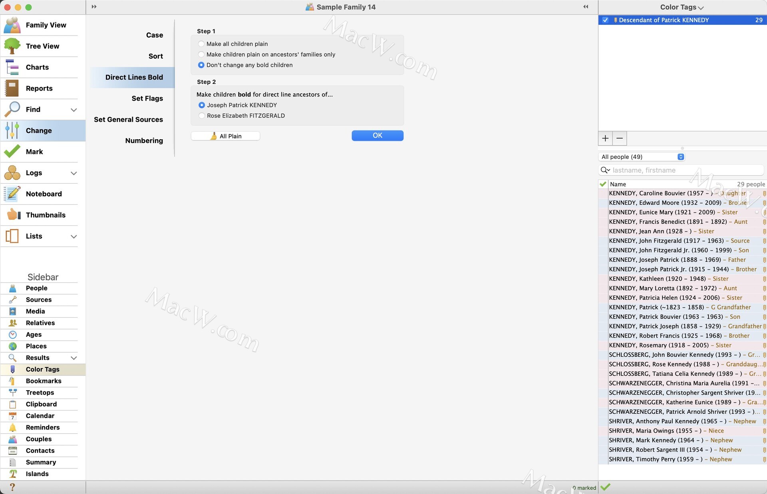Open the All people (49) dropdown
Image resolution: width=767 pixels, height=494 pixels.
(x=642, y=157)
